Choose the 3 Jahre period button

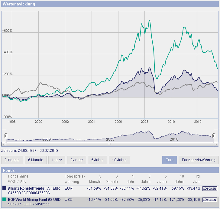tap(77, 160)
